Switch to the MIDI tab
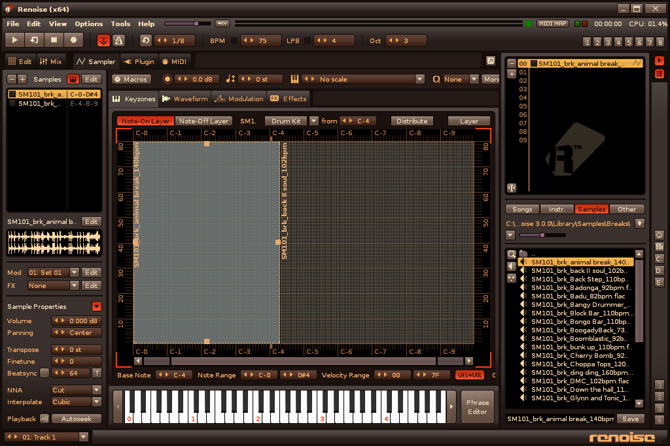The height and width of the screenshot is (446, 670). coord(174,61)
